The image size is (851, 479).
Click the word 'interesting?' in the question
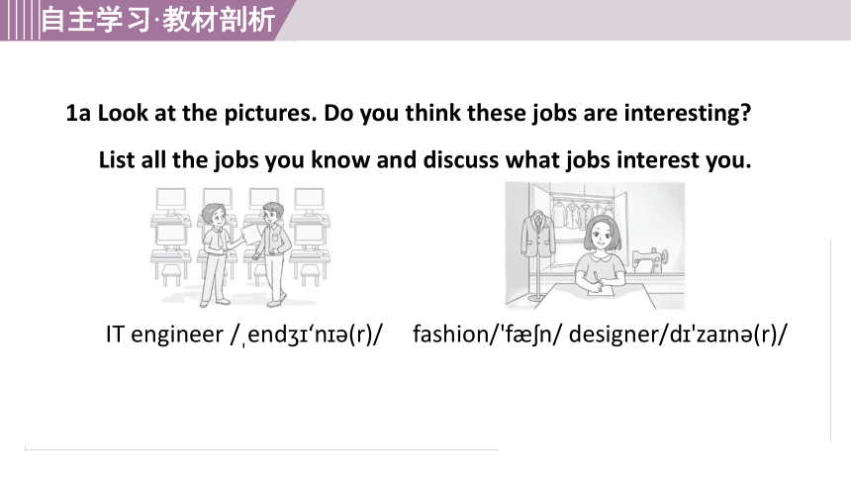[x=688, y=113]
